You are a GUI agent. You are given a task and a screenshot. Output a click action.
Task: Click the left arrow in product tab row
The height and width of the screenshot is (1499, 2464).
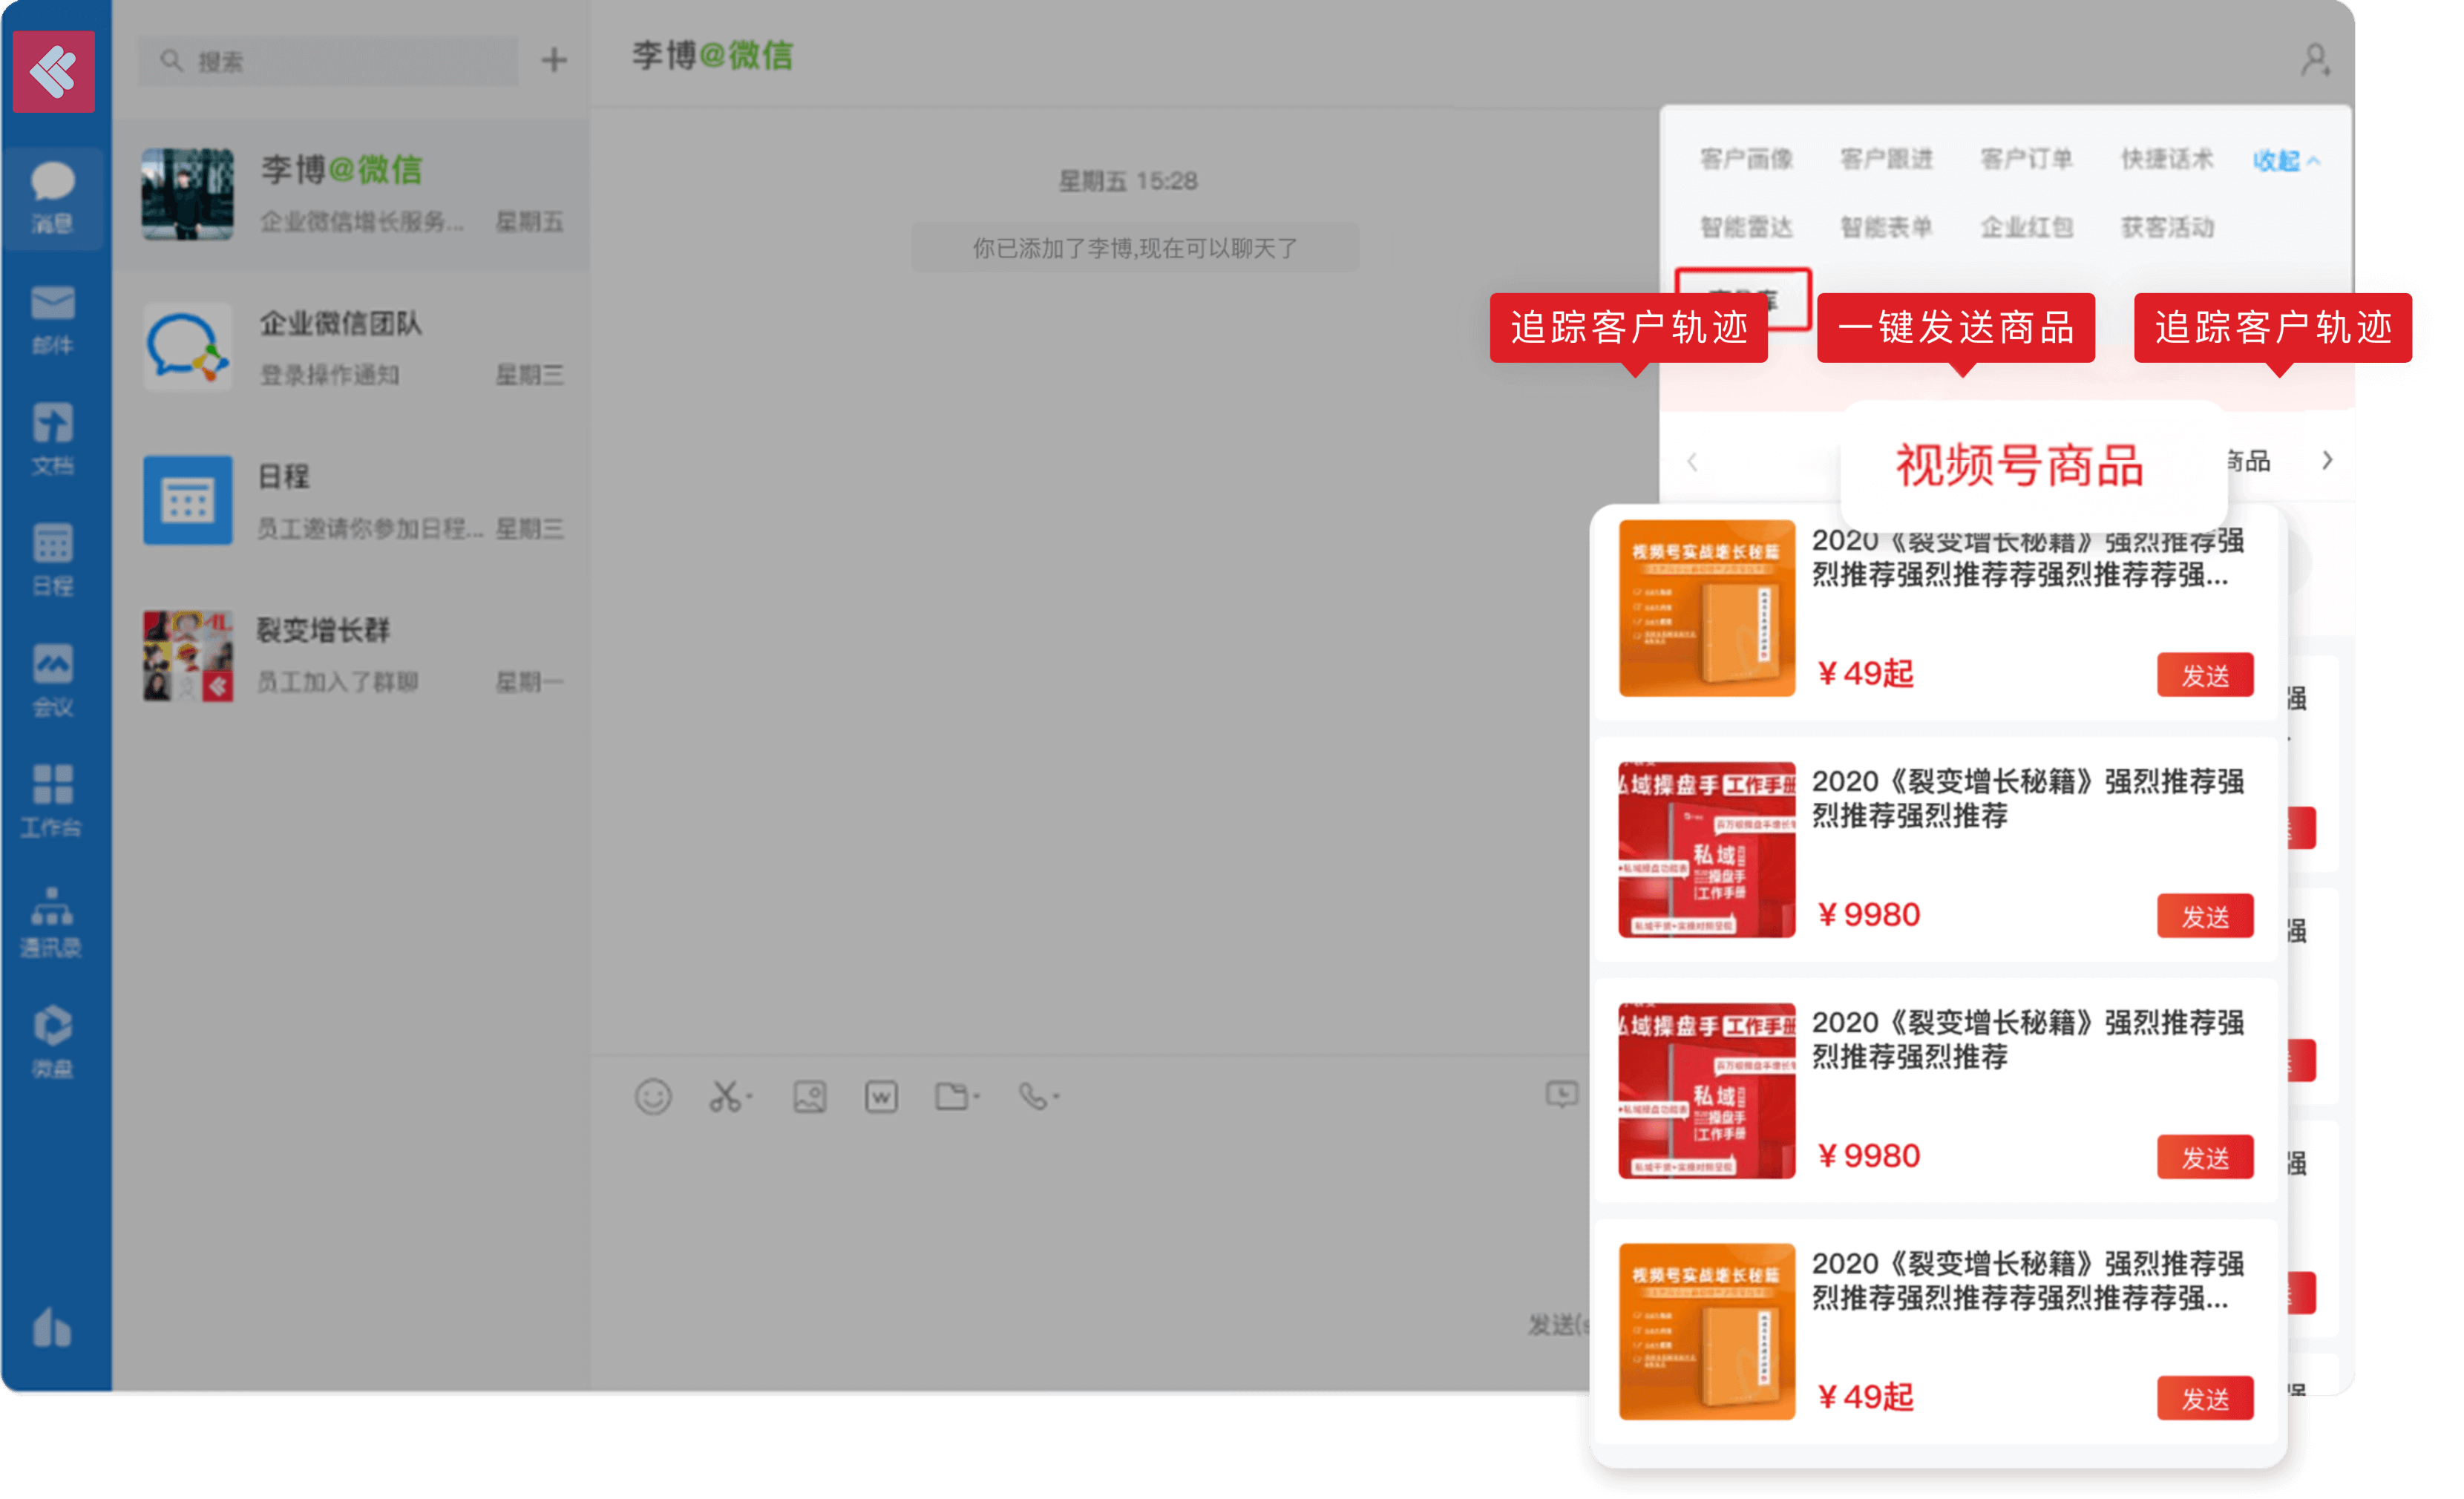click(x=1692, y=462)
